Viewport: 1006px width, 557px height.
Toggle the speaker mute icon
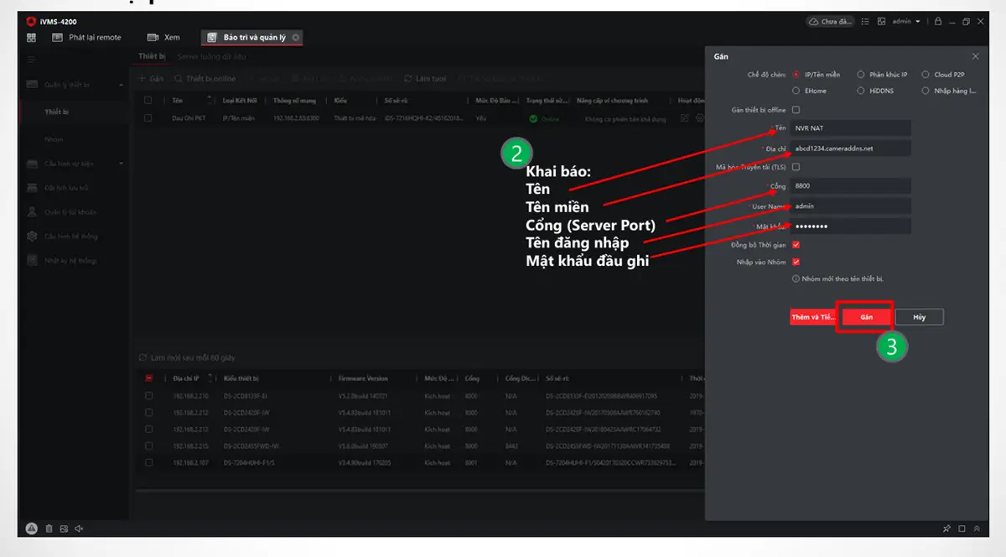pos(80,528)
